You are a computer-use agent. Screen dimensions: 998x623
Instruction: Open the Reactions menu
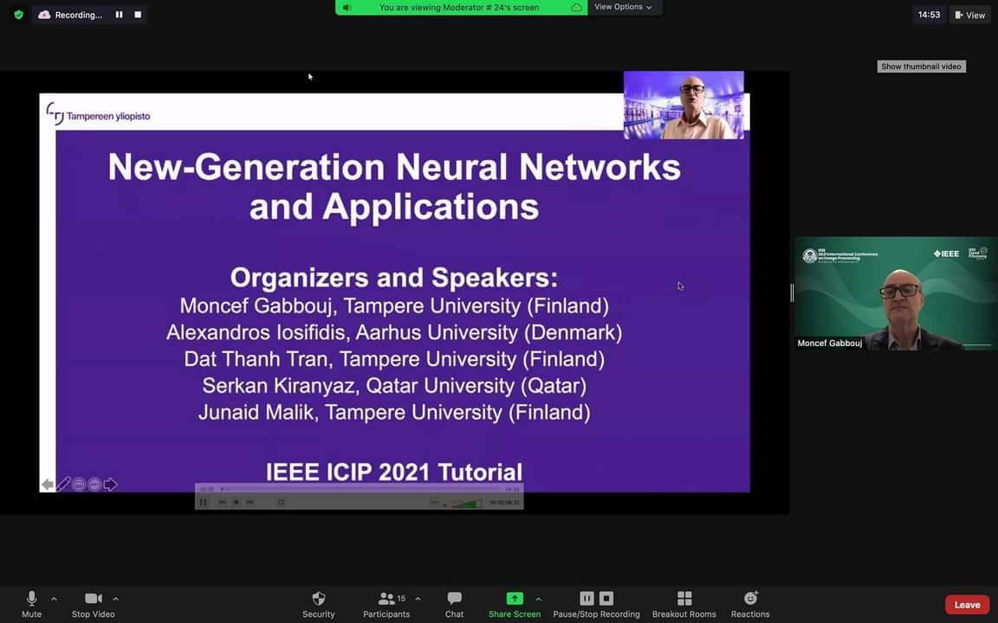750,604
